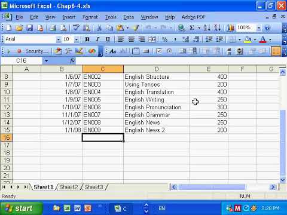Open Excel Help question mark icon
The height and width of the screenshot is (215, 287).
267,27
